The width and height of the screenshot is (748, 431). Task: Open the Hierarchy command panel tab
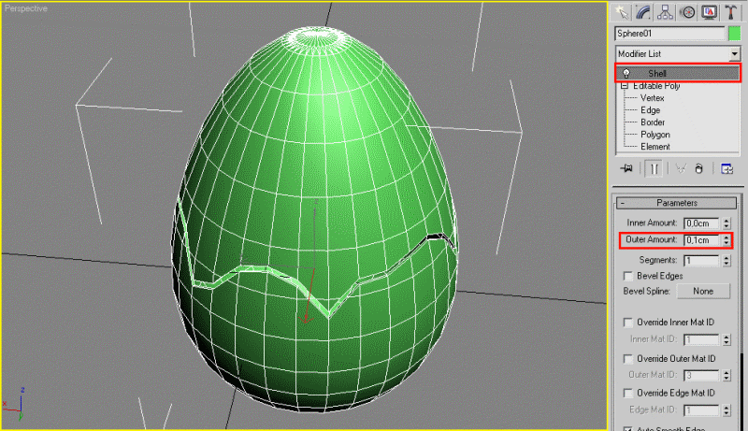pos(665,12)
